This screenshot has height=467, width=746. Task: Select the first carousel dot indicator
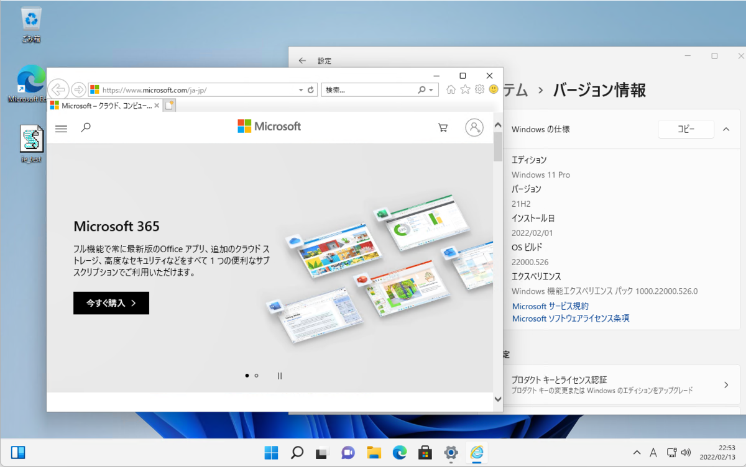click(247, 375)
